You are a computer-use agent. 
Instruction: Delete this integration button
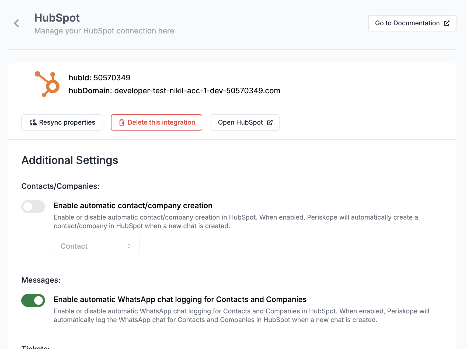pos(156,122)
